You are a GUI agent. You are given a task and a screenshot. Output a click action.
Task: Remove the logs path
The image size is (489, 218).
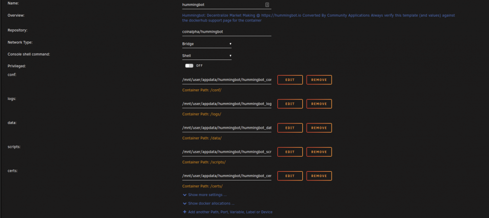[319, 103]
